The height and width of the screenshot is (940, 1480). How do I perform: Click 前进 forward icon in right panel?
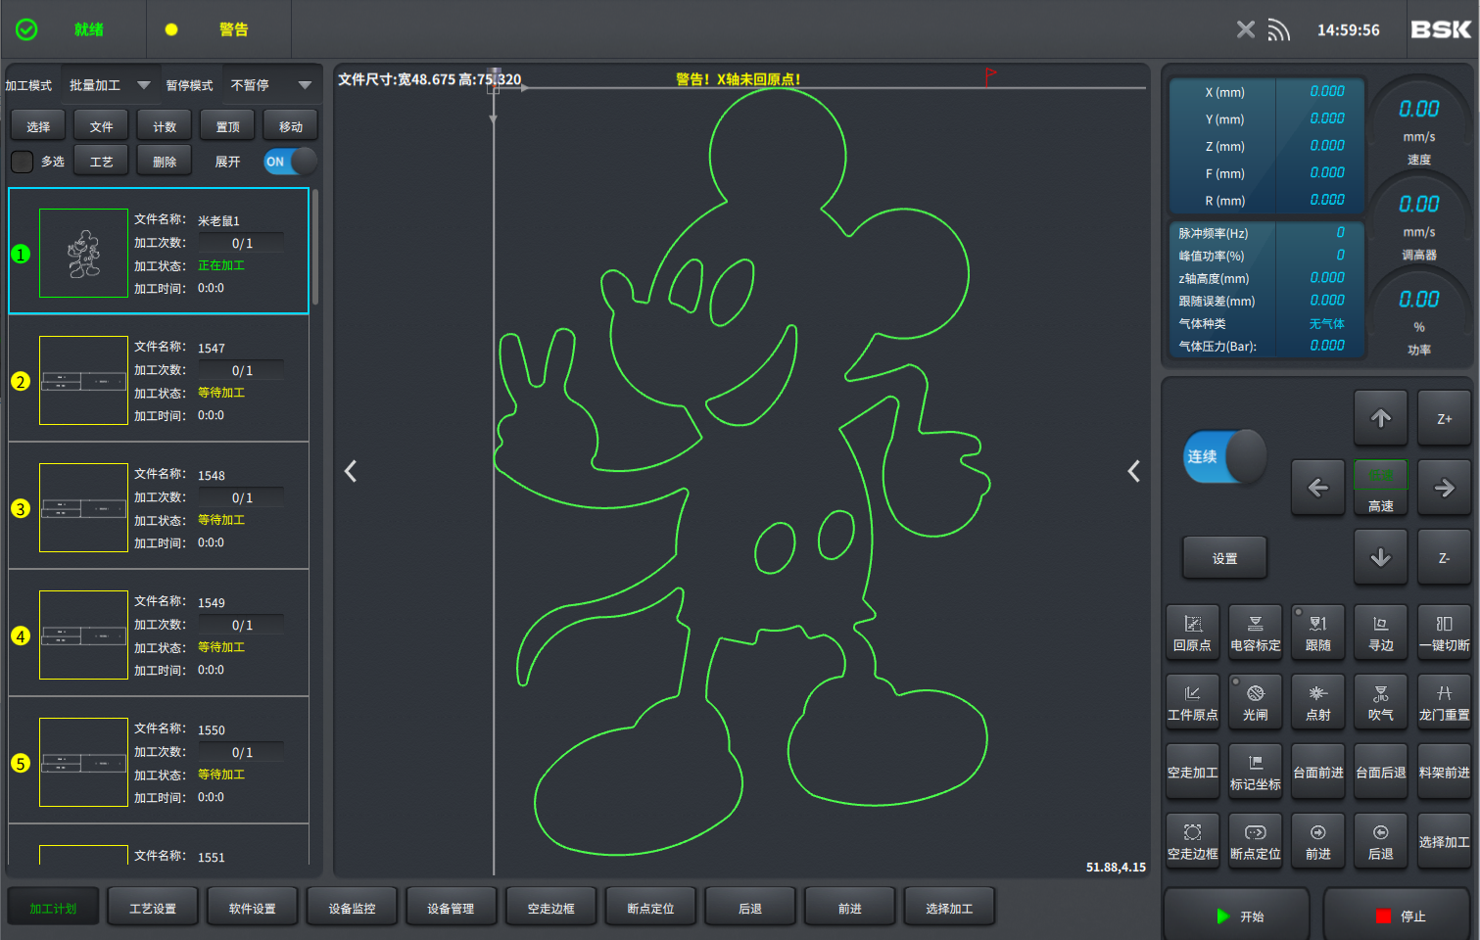[1317, 840]
